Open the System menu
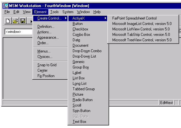The width and height of the screenshot is (181, 128). point(68,12)
